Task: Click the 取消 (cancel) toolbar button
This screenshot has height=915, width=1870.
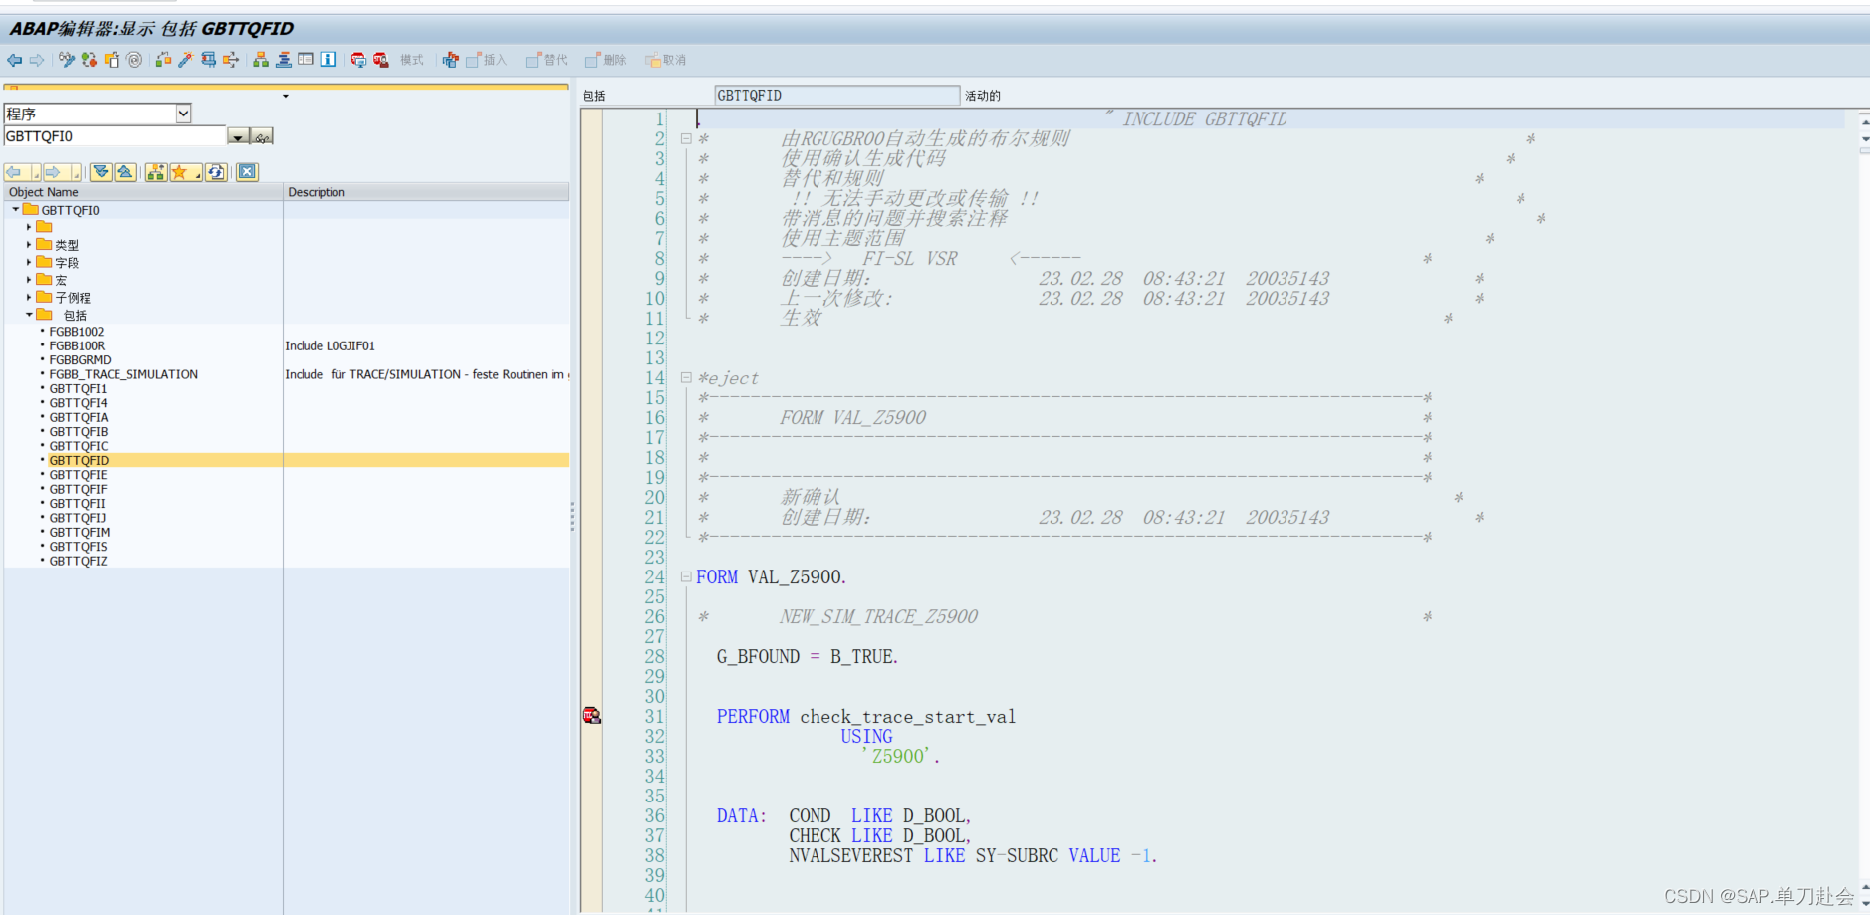Action: [666, 60]
